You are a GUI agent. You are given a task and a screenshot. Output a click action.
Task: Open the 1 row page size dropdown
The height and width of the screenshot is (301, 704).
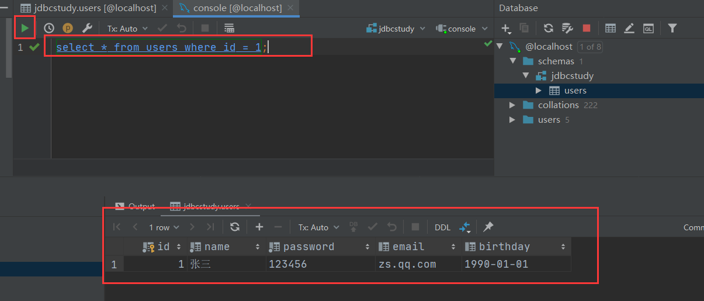coord(164,227)
